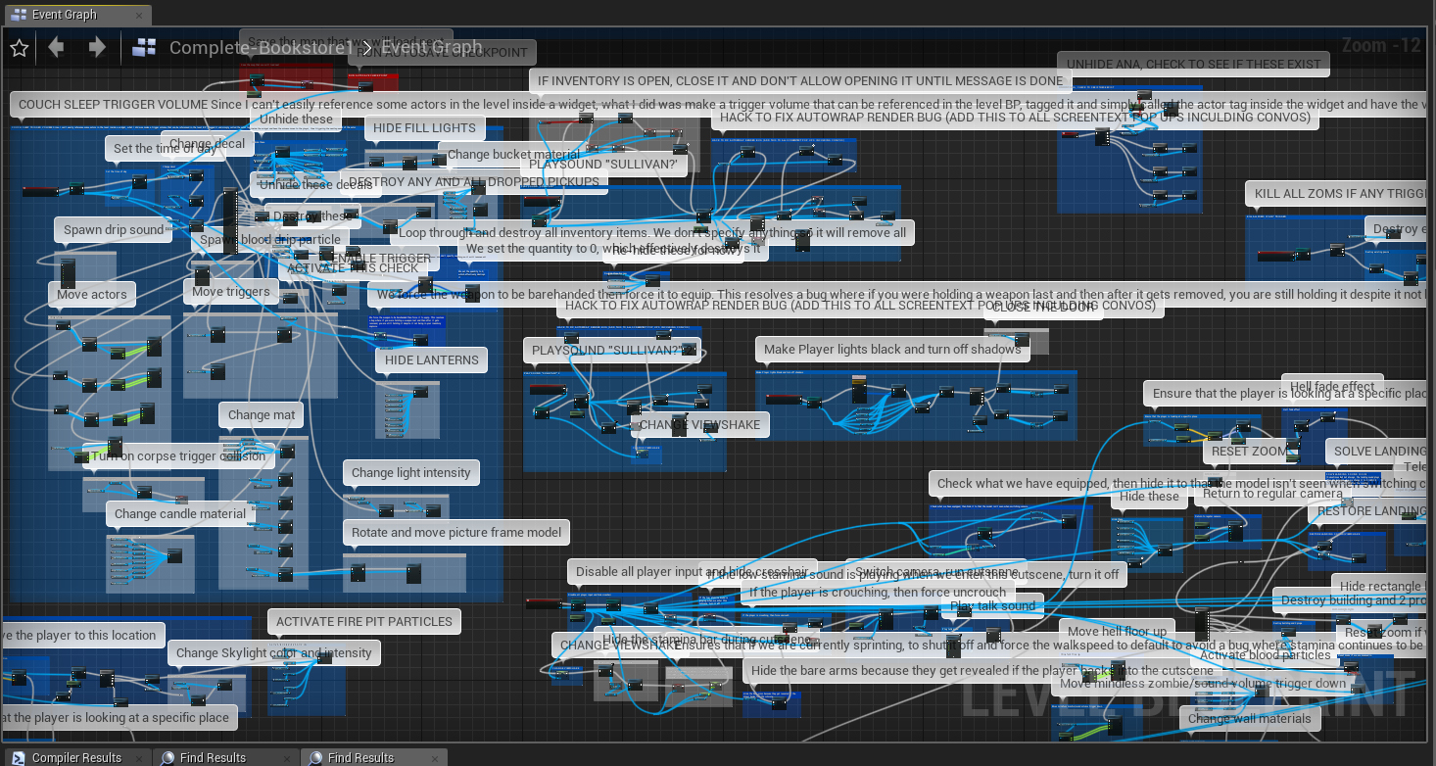Close the Event Graph tab
Screen dimensions: 1436x766
point(138,15)
